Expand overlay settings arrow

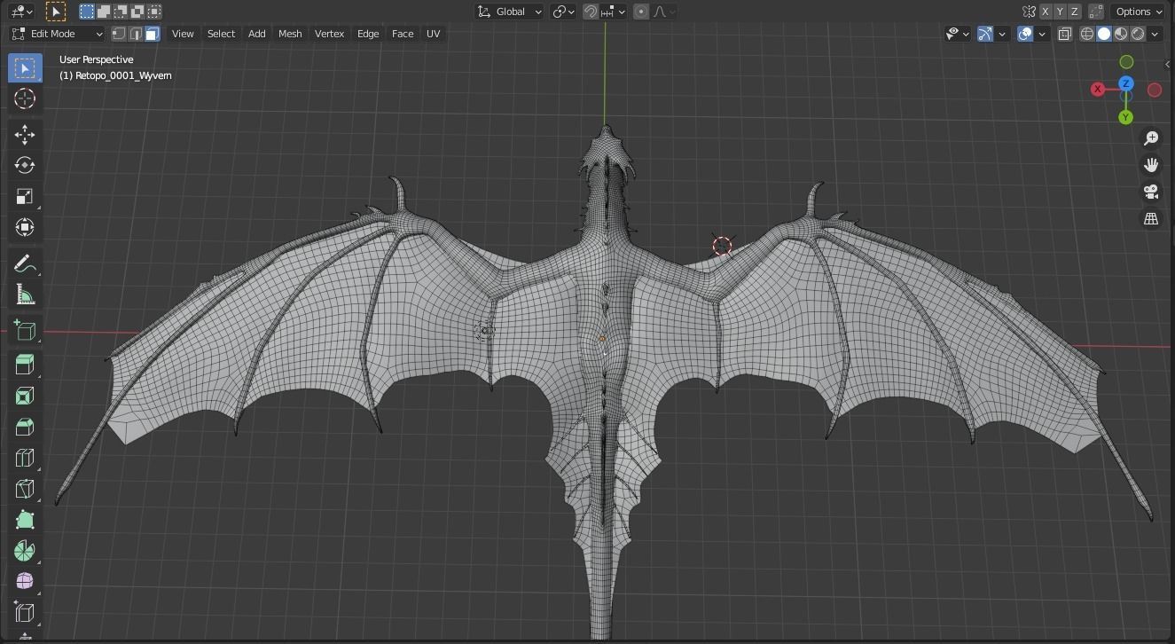(x=1042, y=34)
